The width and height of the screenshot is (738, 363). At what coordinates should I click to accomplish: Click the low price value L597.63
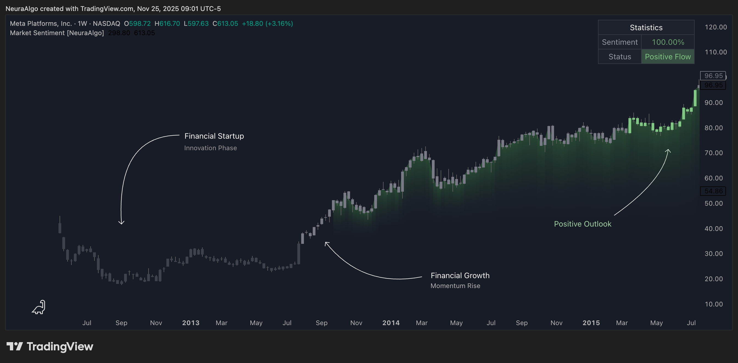click(196, 24)
